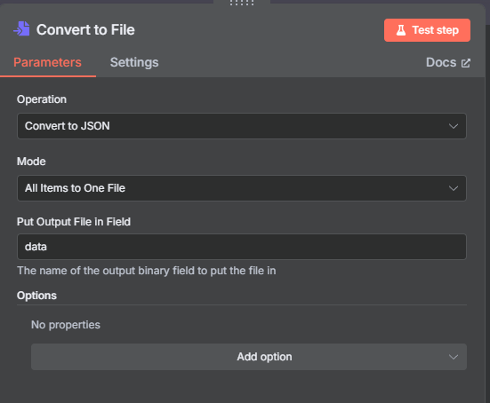
Task: Click the dotted drag handle at panel top
Action: coord(242,3)
